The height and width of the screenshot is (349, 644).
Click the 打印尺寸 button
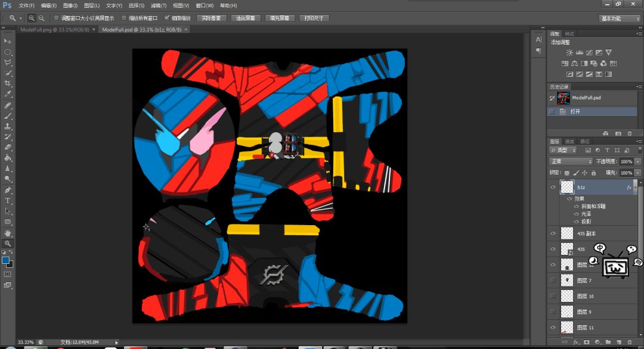coord(314,18)
